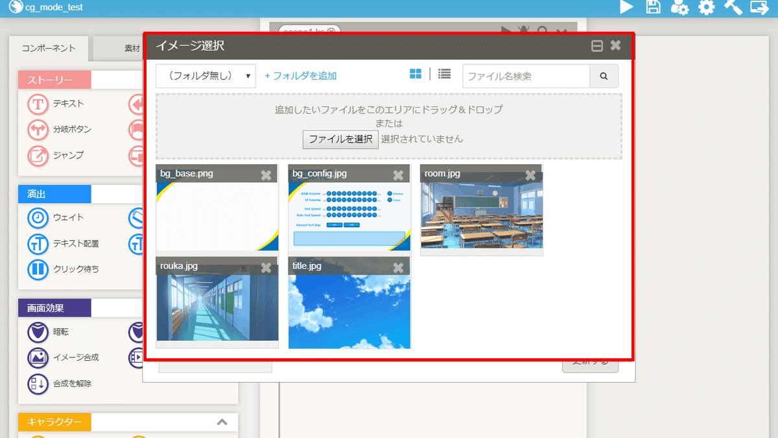The height and width of the screenshot is (438, 778).
Task: Delete room.jpg with its X
Action: [x=530, y=175]
